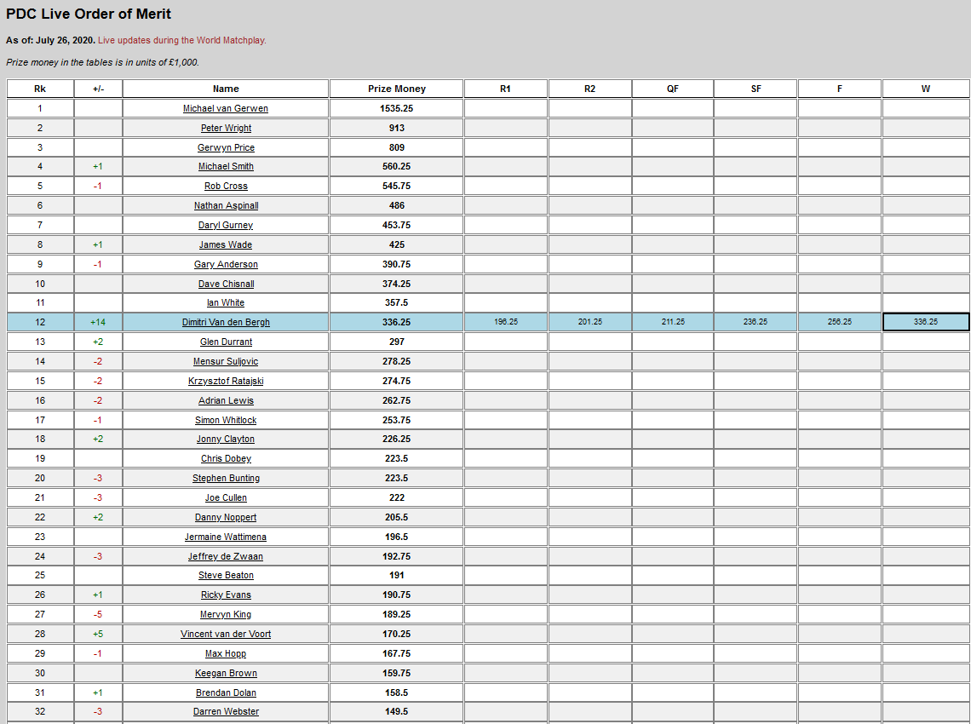The width and height of the screenshot is (971, 724).
Task: Click the Dave Chisnall name link
Action: (x=226, y=284)
